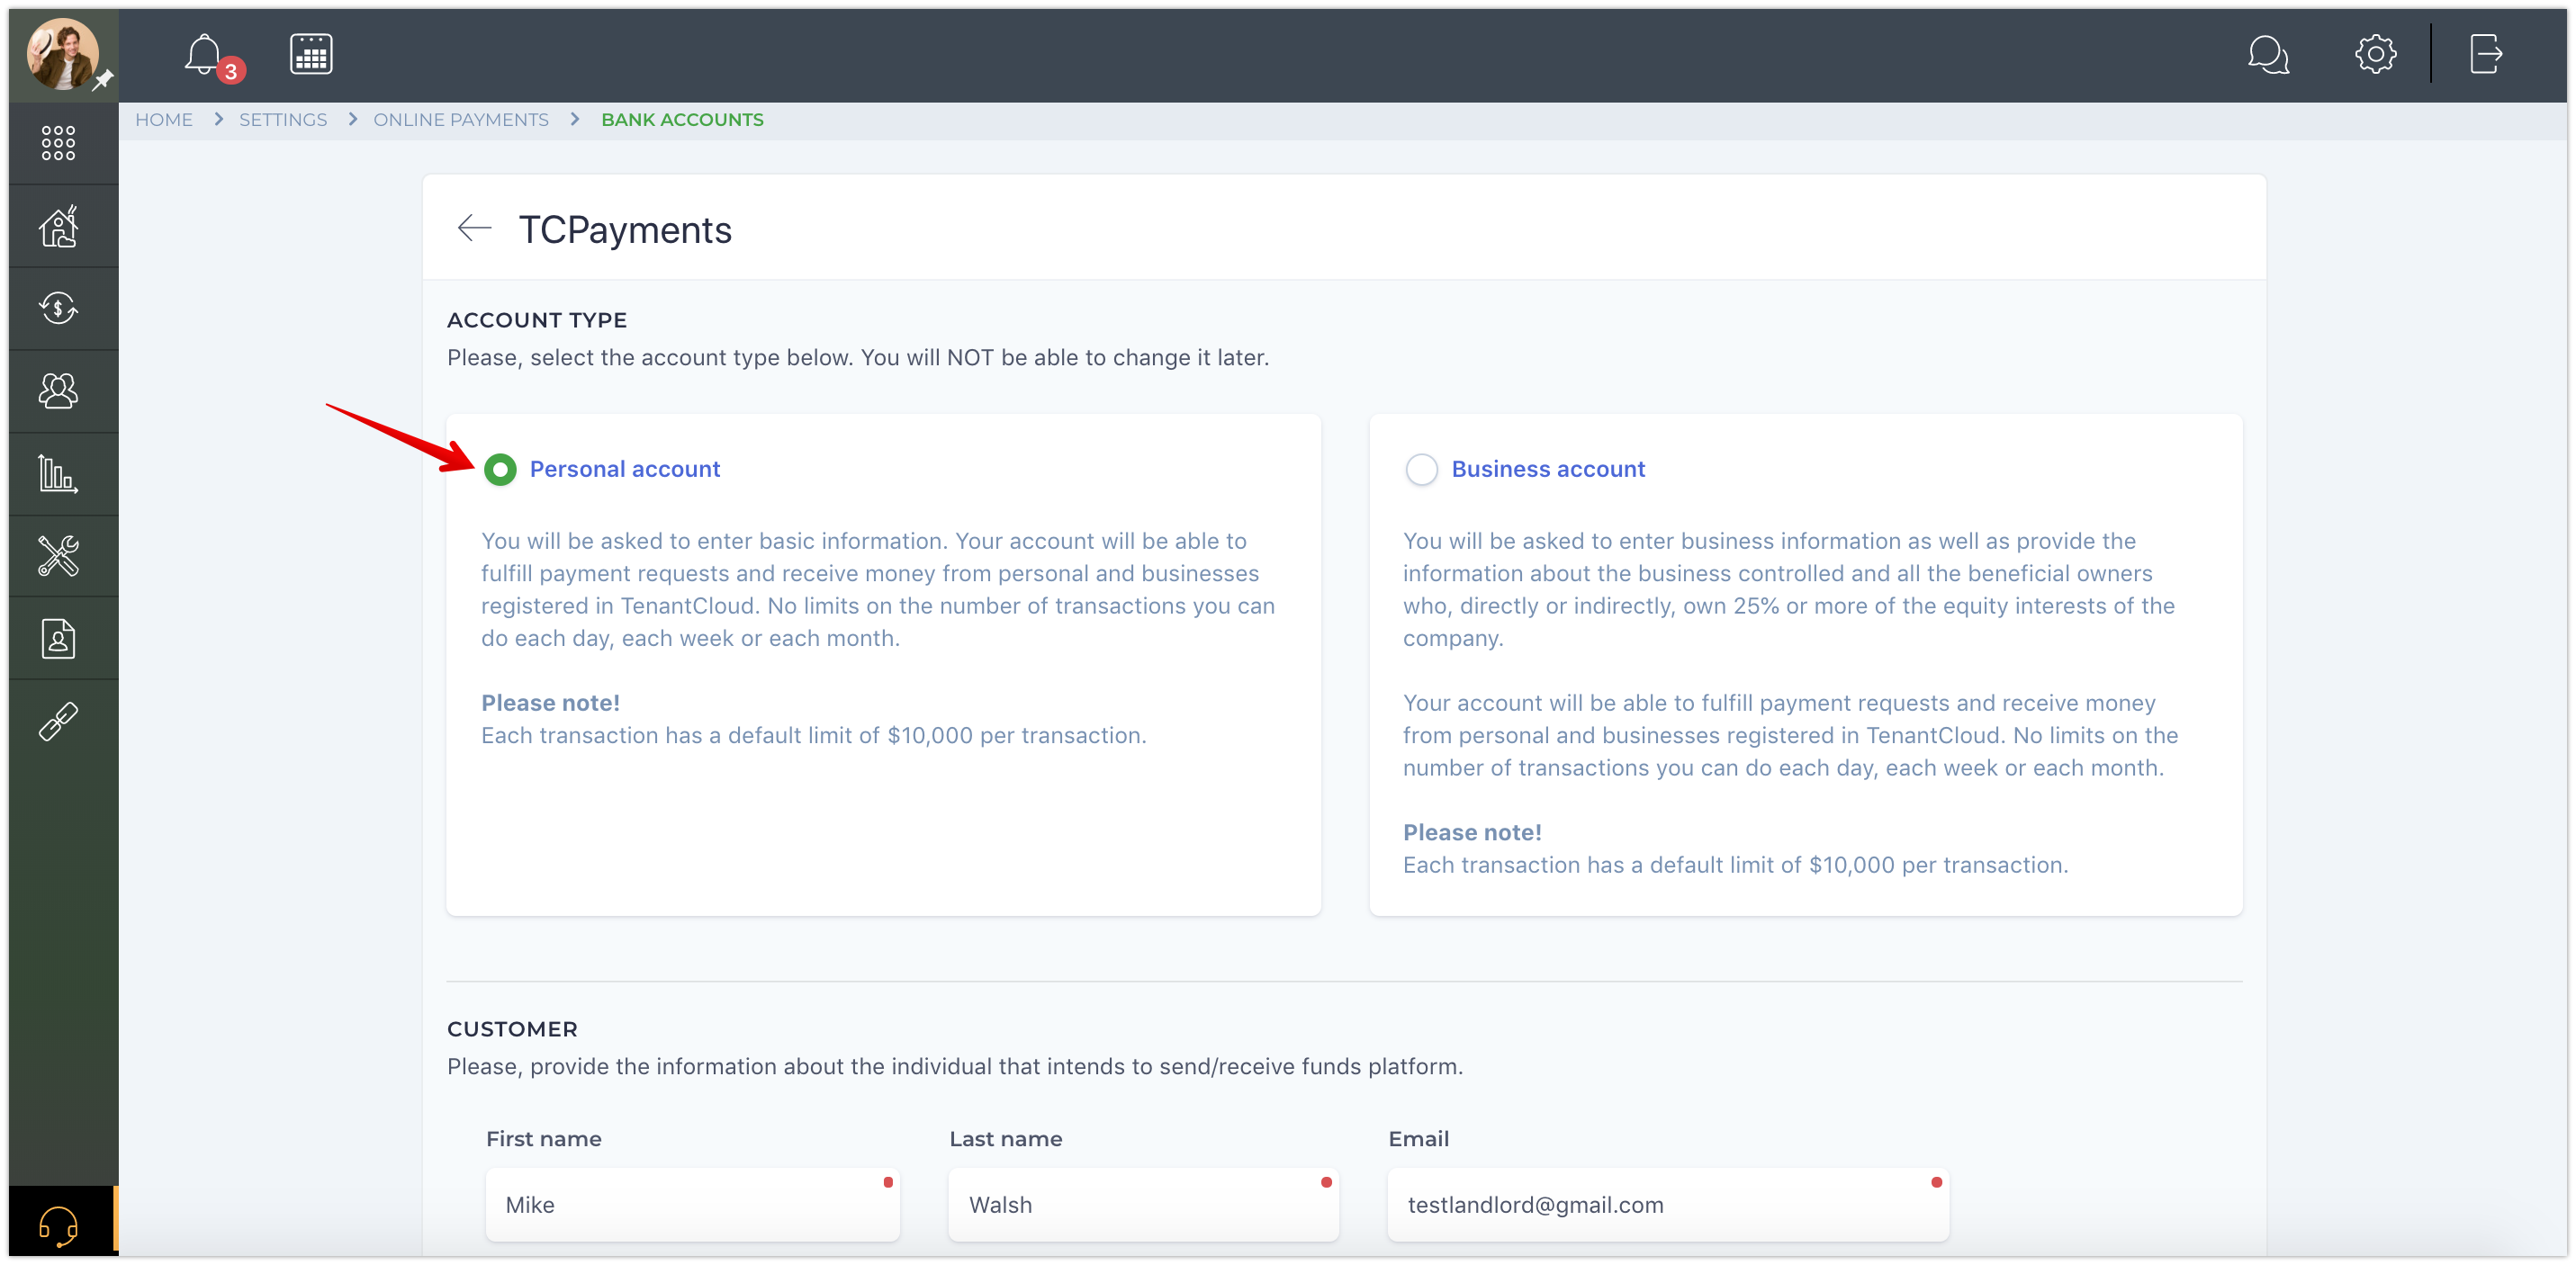2576x1265 pixels.
Task: Open the properties house icon in sidebar
Action: (x=58, y=226)
